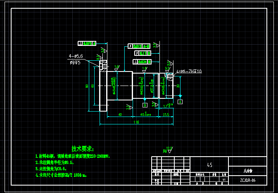Click the ø45 toleranced diameter dimension
The image size is (278, 193).
pyautogui.click(x=114, y=86)
